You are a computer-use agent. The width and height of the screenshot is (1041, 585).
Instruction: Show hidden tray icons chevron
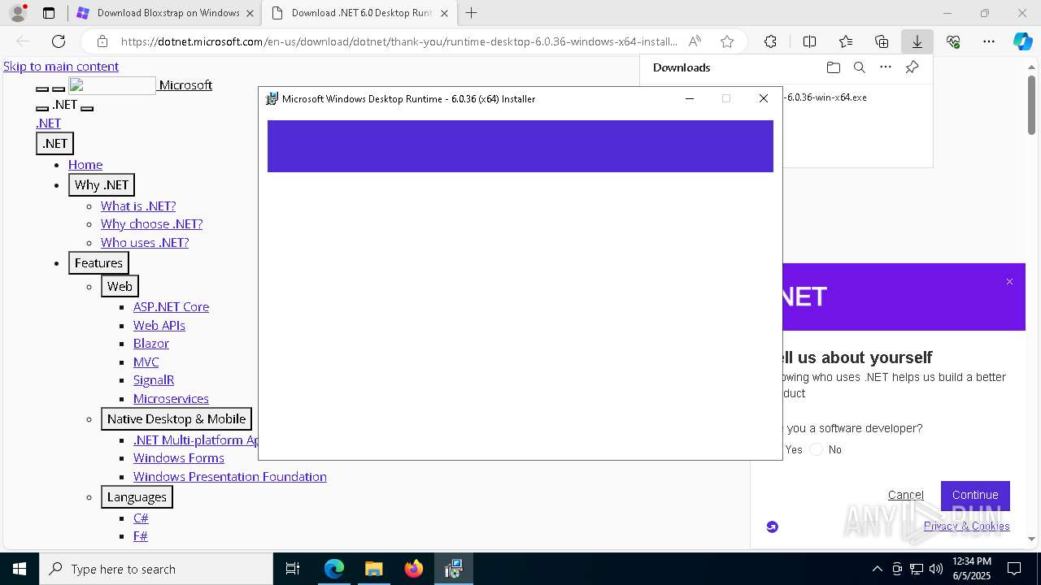pyautogui.click(x=877, y=569)
